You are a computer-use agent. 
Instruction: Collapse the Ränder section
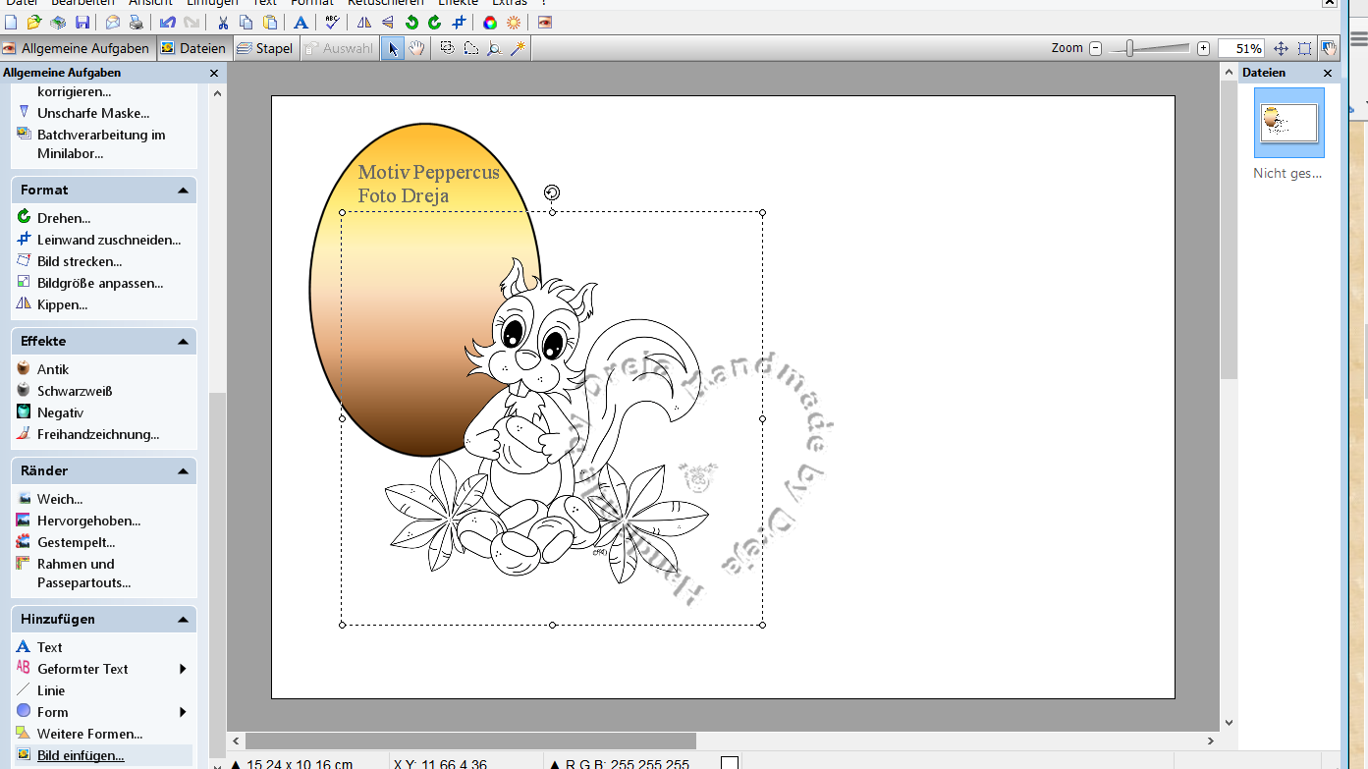(183, 471)
